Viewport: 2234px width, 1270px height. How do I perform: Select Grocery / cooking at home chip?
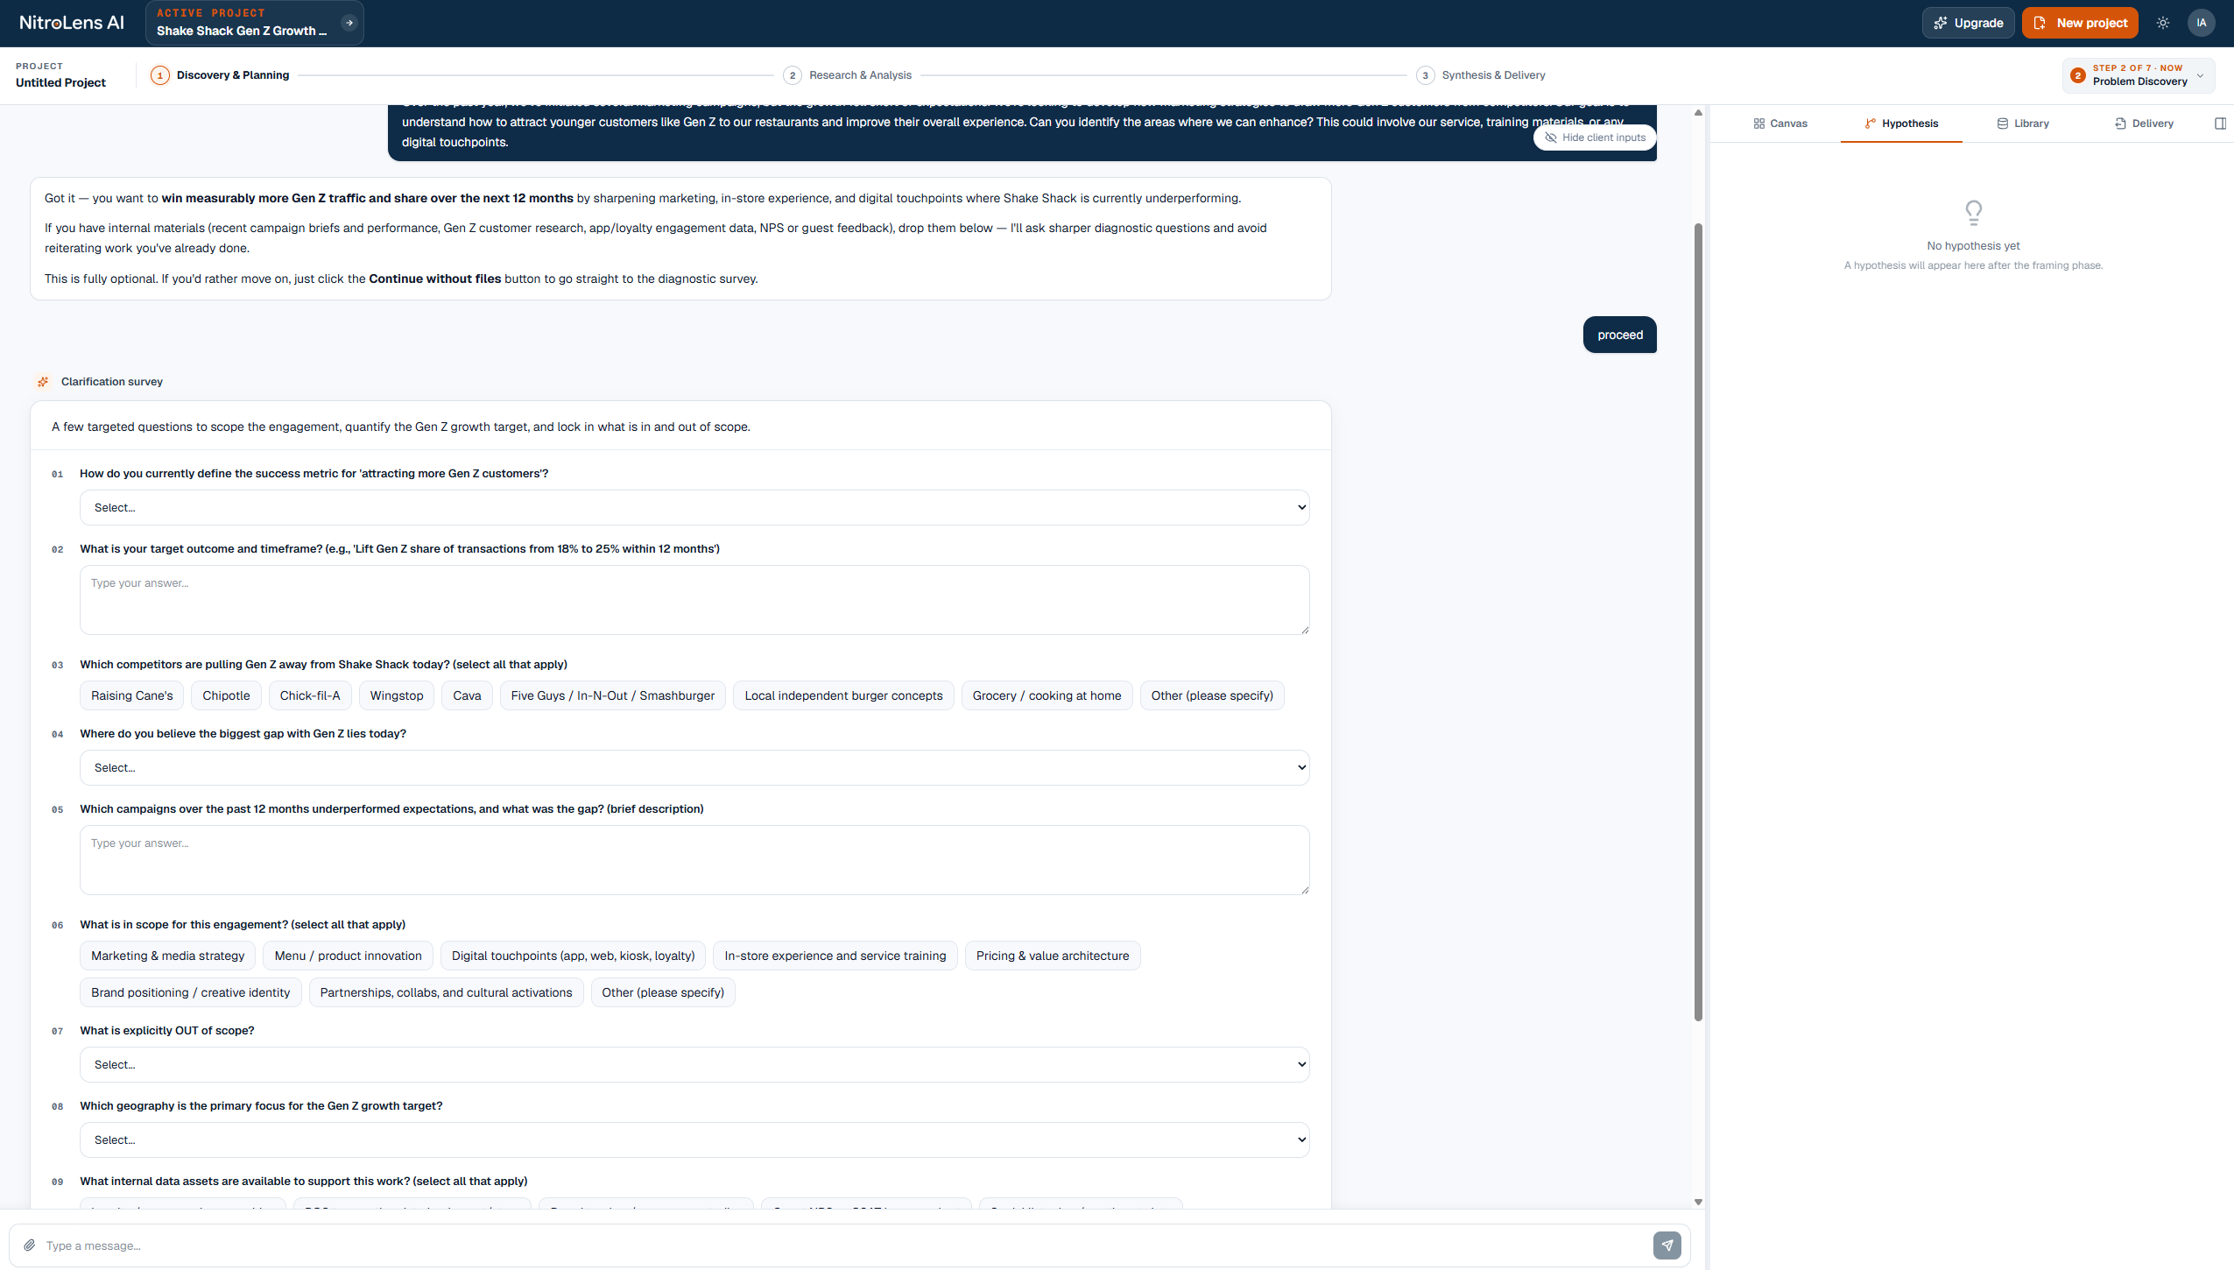1047,695
